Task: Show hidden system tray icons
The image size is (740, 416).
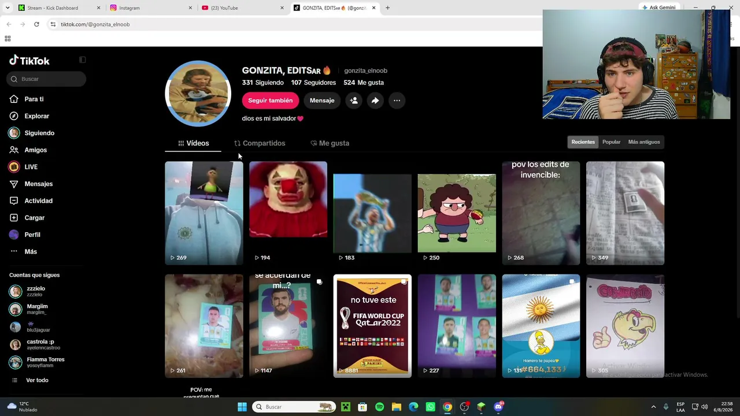Action: 653,407
